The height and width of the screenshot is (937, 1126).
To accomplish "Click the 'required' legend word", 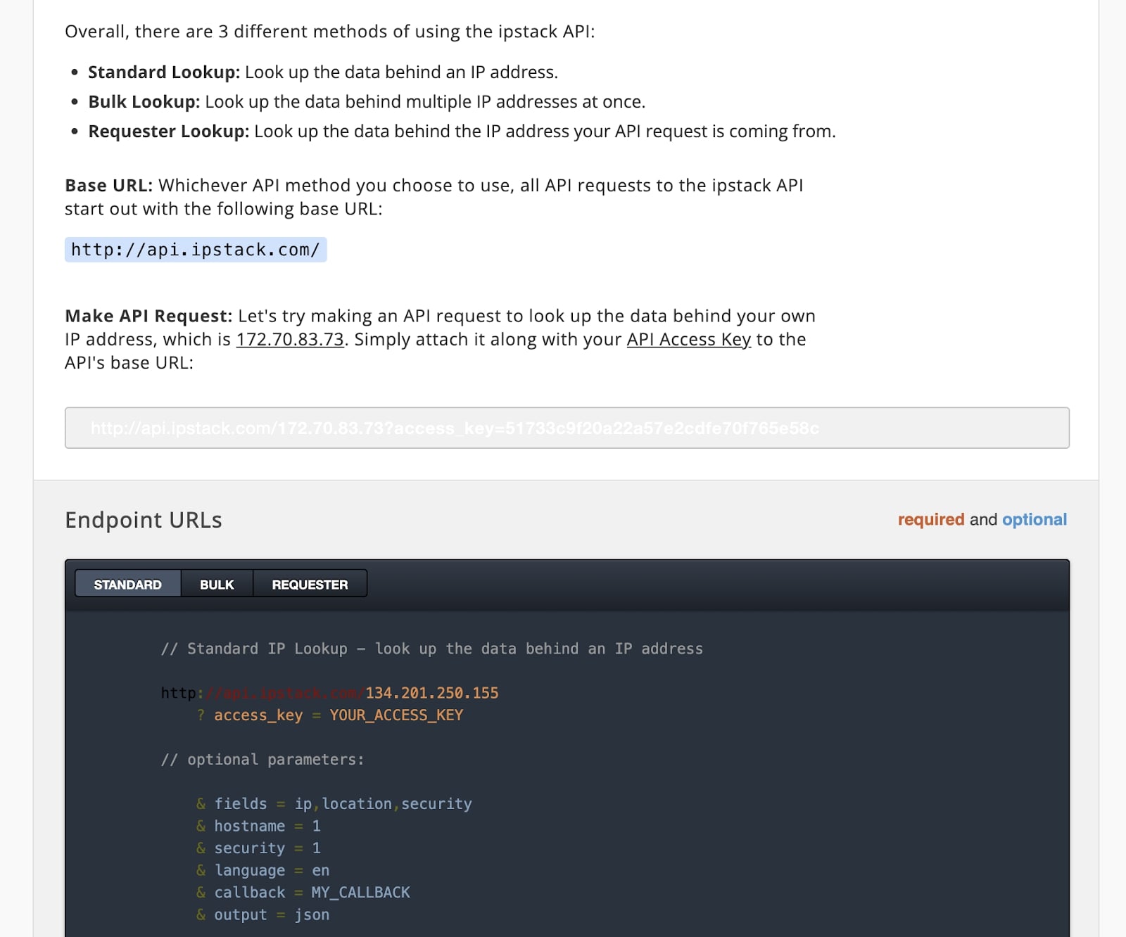I will (x=931, y=519).
